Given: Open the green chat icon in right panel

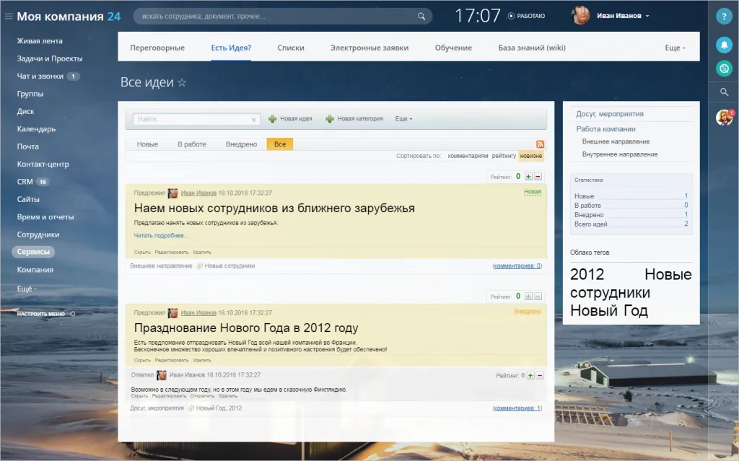Looking at the screenshot, I should point(724,69).
